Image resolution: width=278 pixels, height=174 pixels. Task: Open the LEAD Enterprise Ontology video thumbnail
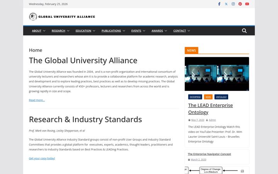point(217,74)
